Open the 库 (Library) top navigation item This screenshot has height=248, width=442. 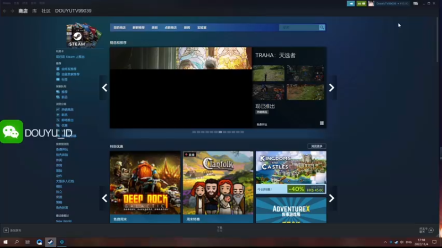(x=34, y=11)
